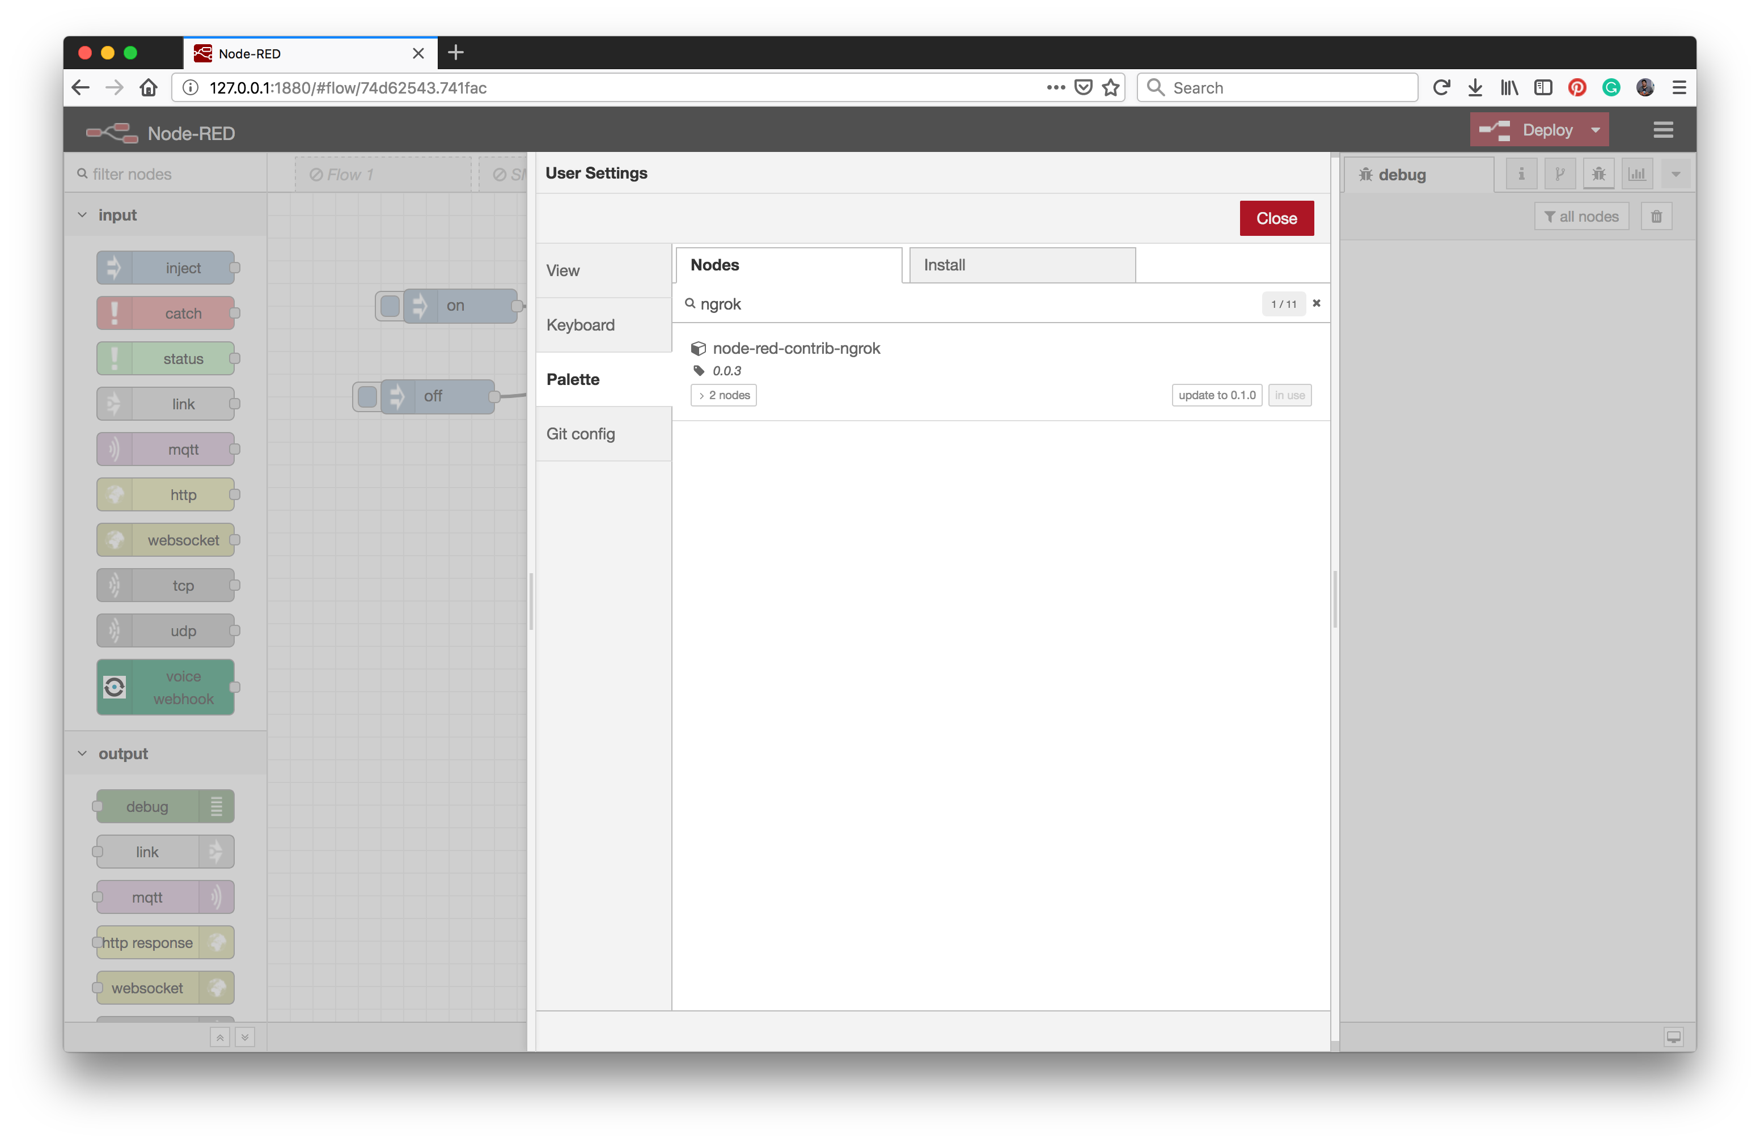Click the tcp node in the palette

click(166, 585)
